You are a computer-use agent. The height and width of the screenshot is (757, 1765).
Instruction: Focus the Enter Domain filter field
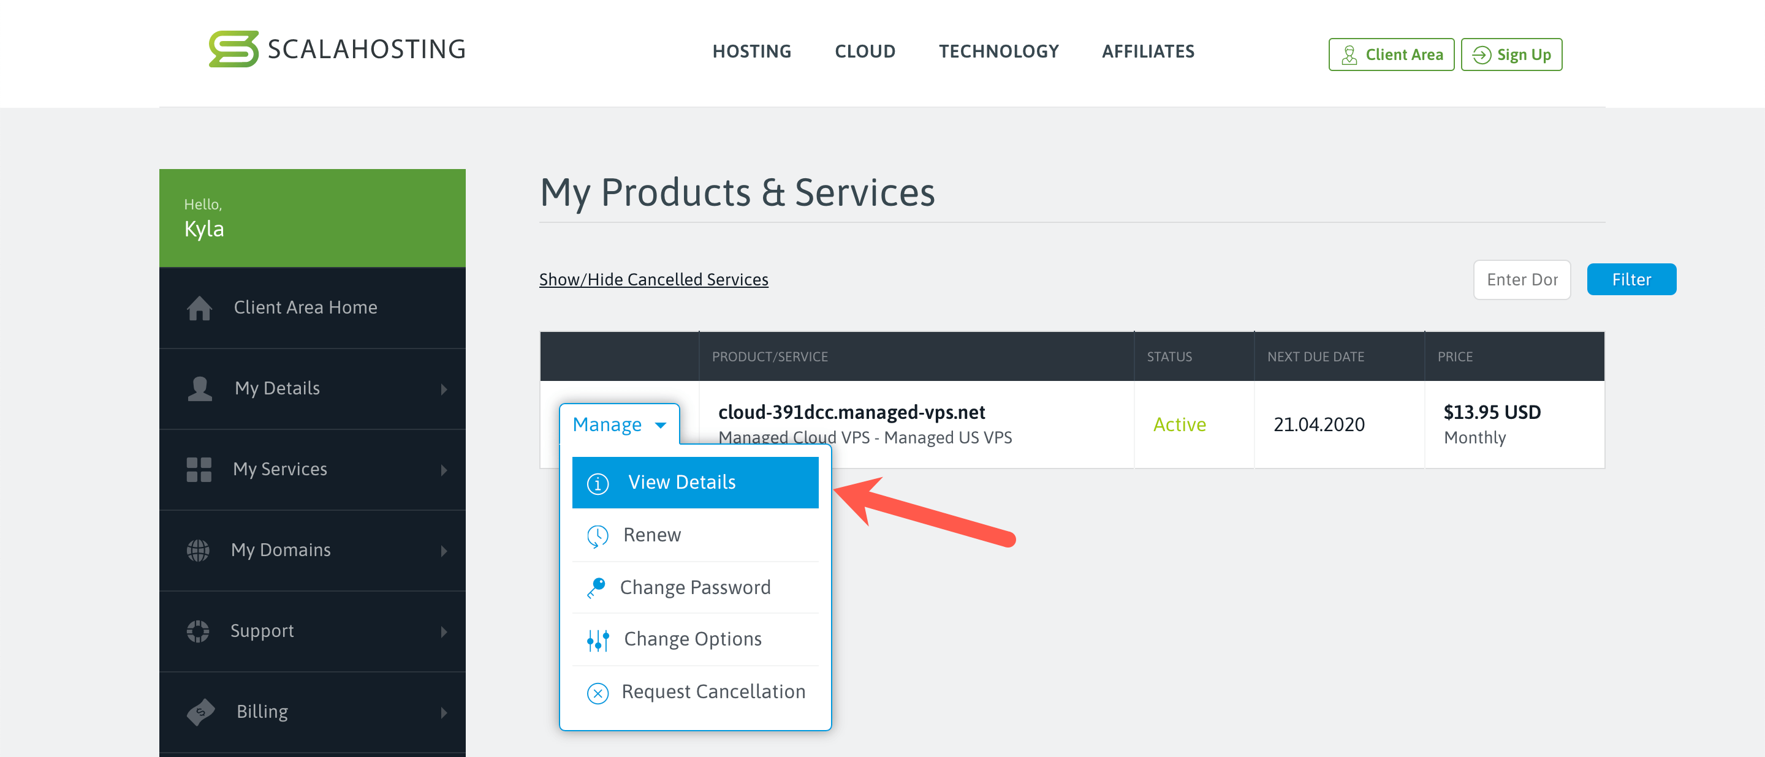tap(1521, 279)
